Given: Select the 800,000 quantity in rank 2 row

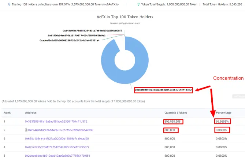Looking at the screenshot, I should click(170, 130).
